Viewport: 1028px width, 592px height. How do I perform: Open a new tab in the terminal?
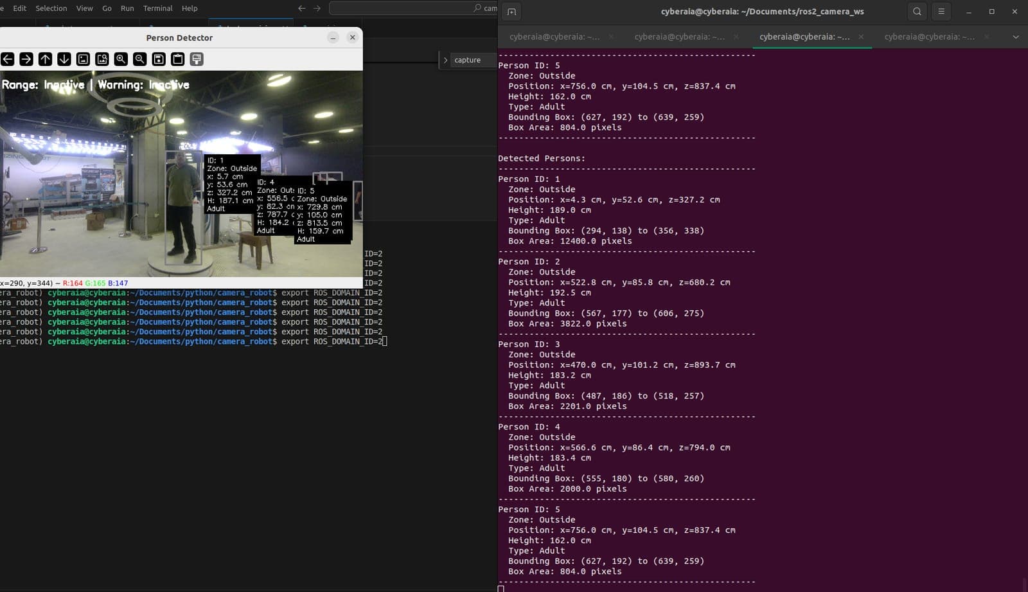tap(511, 12)
